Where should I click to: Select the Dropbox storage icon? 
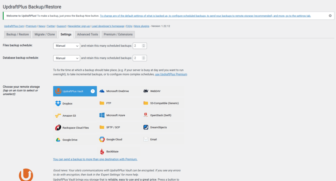pyautogui.click(x=58, y=103)
